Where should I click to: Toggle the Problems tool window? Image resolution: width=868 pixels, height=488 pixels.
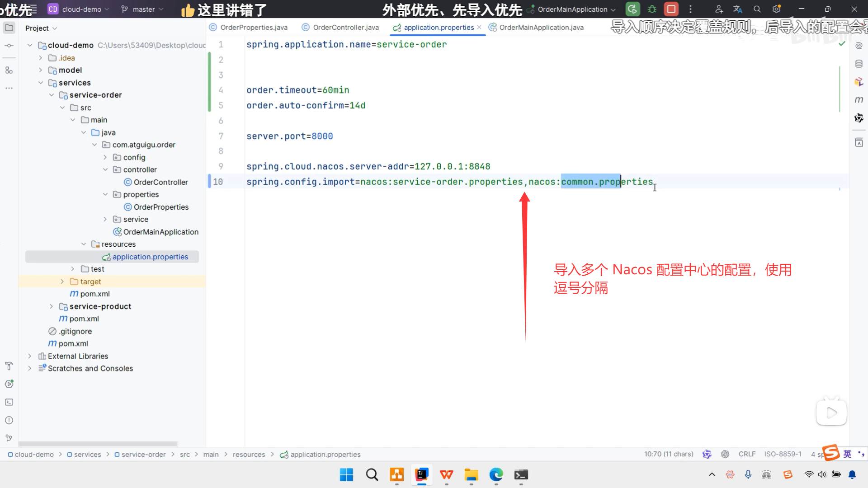9,420
